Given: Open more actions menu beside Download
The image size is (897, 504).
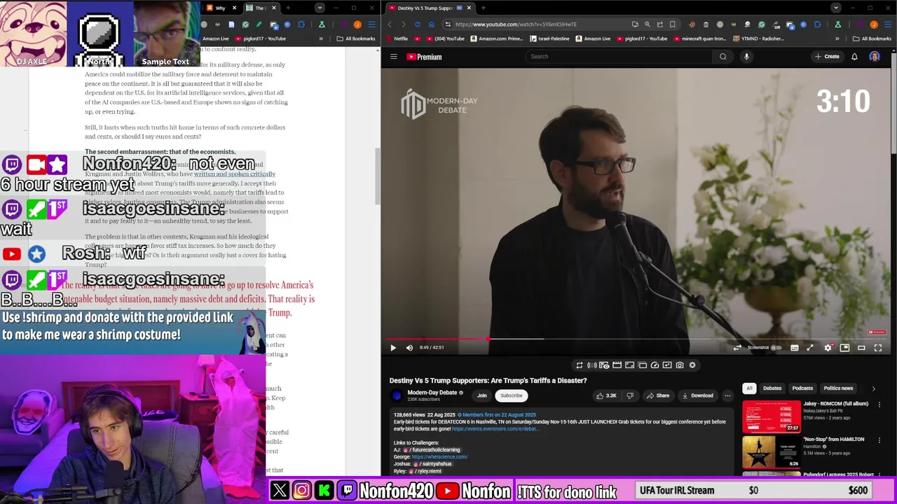Looking at the screenshot, I should pyautogui.click(x=727, y=395).
